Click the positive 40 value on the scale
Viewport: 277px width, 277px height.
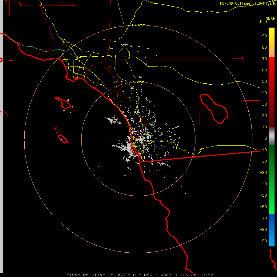pyautogui.click(x=264, y=93)
